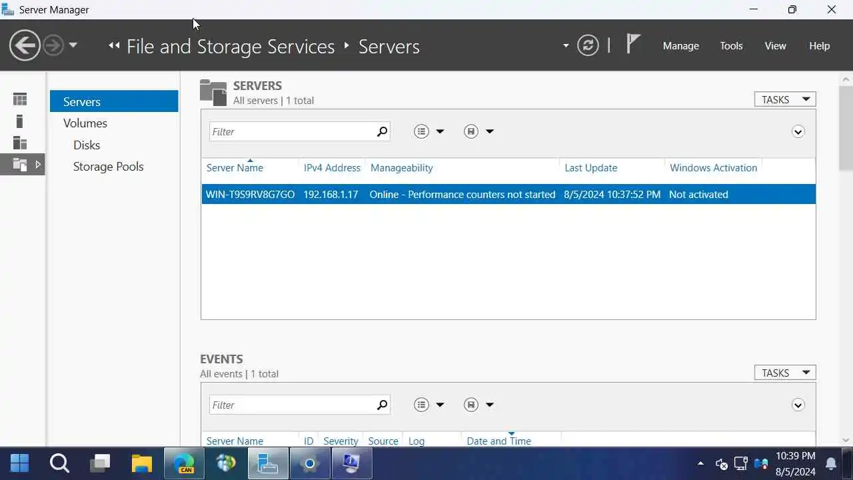The width and height of the screenshot is (853, 480).
Task: Sort Events by Date and Time column
Action: coord(498,441)
